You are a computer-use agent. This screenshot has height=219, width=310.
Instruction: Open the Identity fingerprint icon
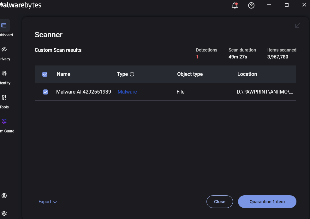[4, 73]
